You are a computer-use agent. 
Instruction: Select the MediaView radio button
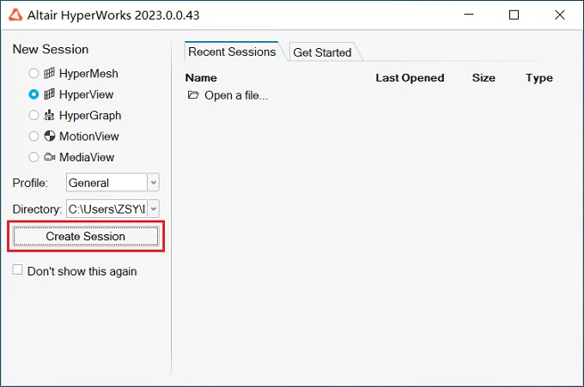33,157
